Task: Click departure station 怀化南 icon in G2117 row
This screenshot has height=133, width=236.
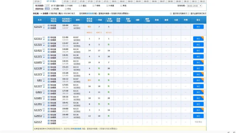Action: pos(49,121)
